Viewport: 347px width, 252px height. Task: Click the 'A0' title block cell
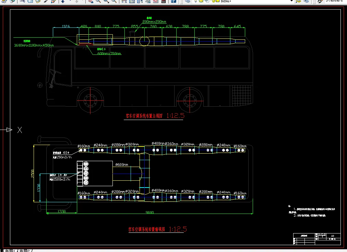(x=332, y=236)
